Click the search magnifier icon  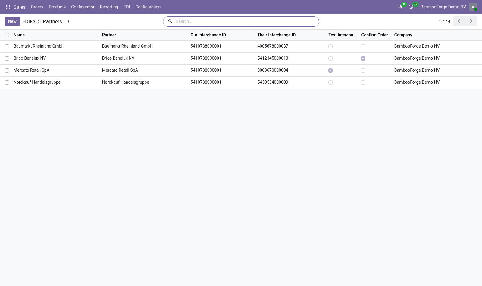point(170,21)
